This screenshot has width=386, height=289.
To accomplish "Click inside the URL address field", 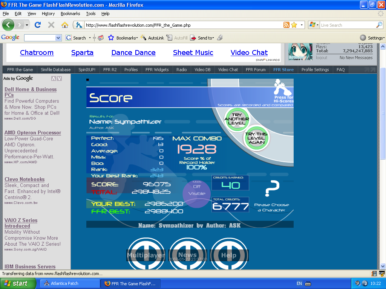I will click(181, 25).
